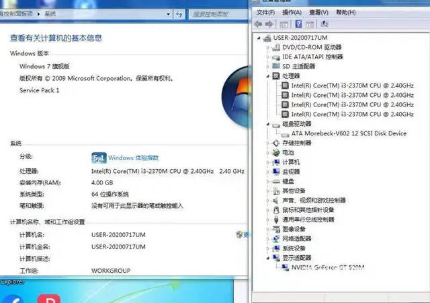Viewport: 430px width, 303px height.
Task: Click the WORKGROUP workgroup value
Action: 111,271
